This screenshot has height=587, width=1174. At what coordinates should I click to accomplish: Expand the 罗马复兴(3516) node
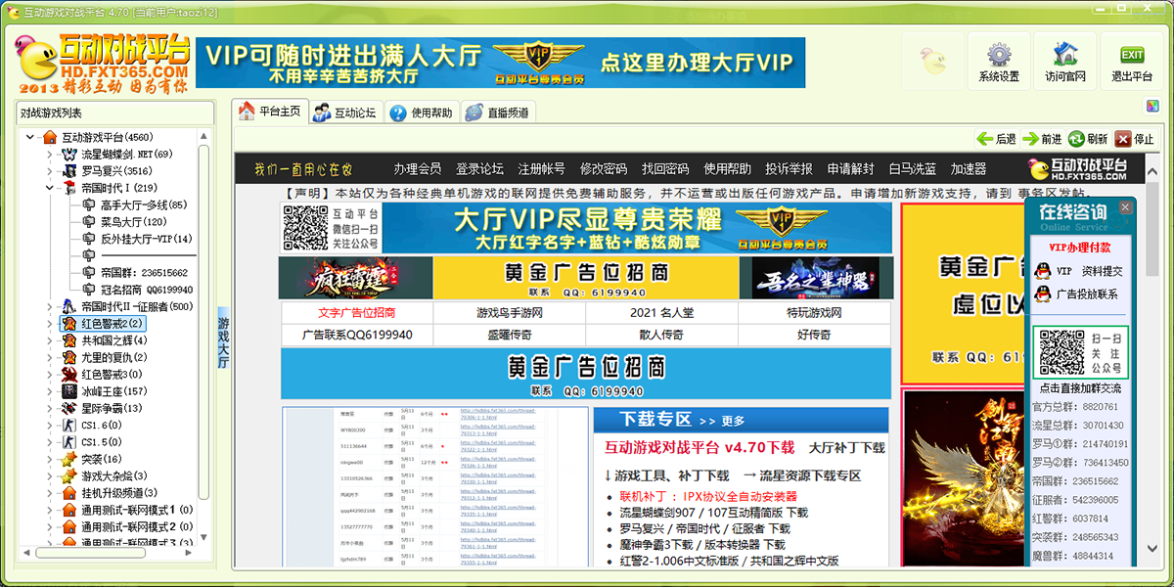[x=51, y=171]
